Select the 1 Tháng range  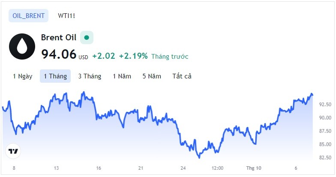tap(55, 76)
